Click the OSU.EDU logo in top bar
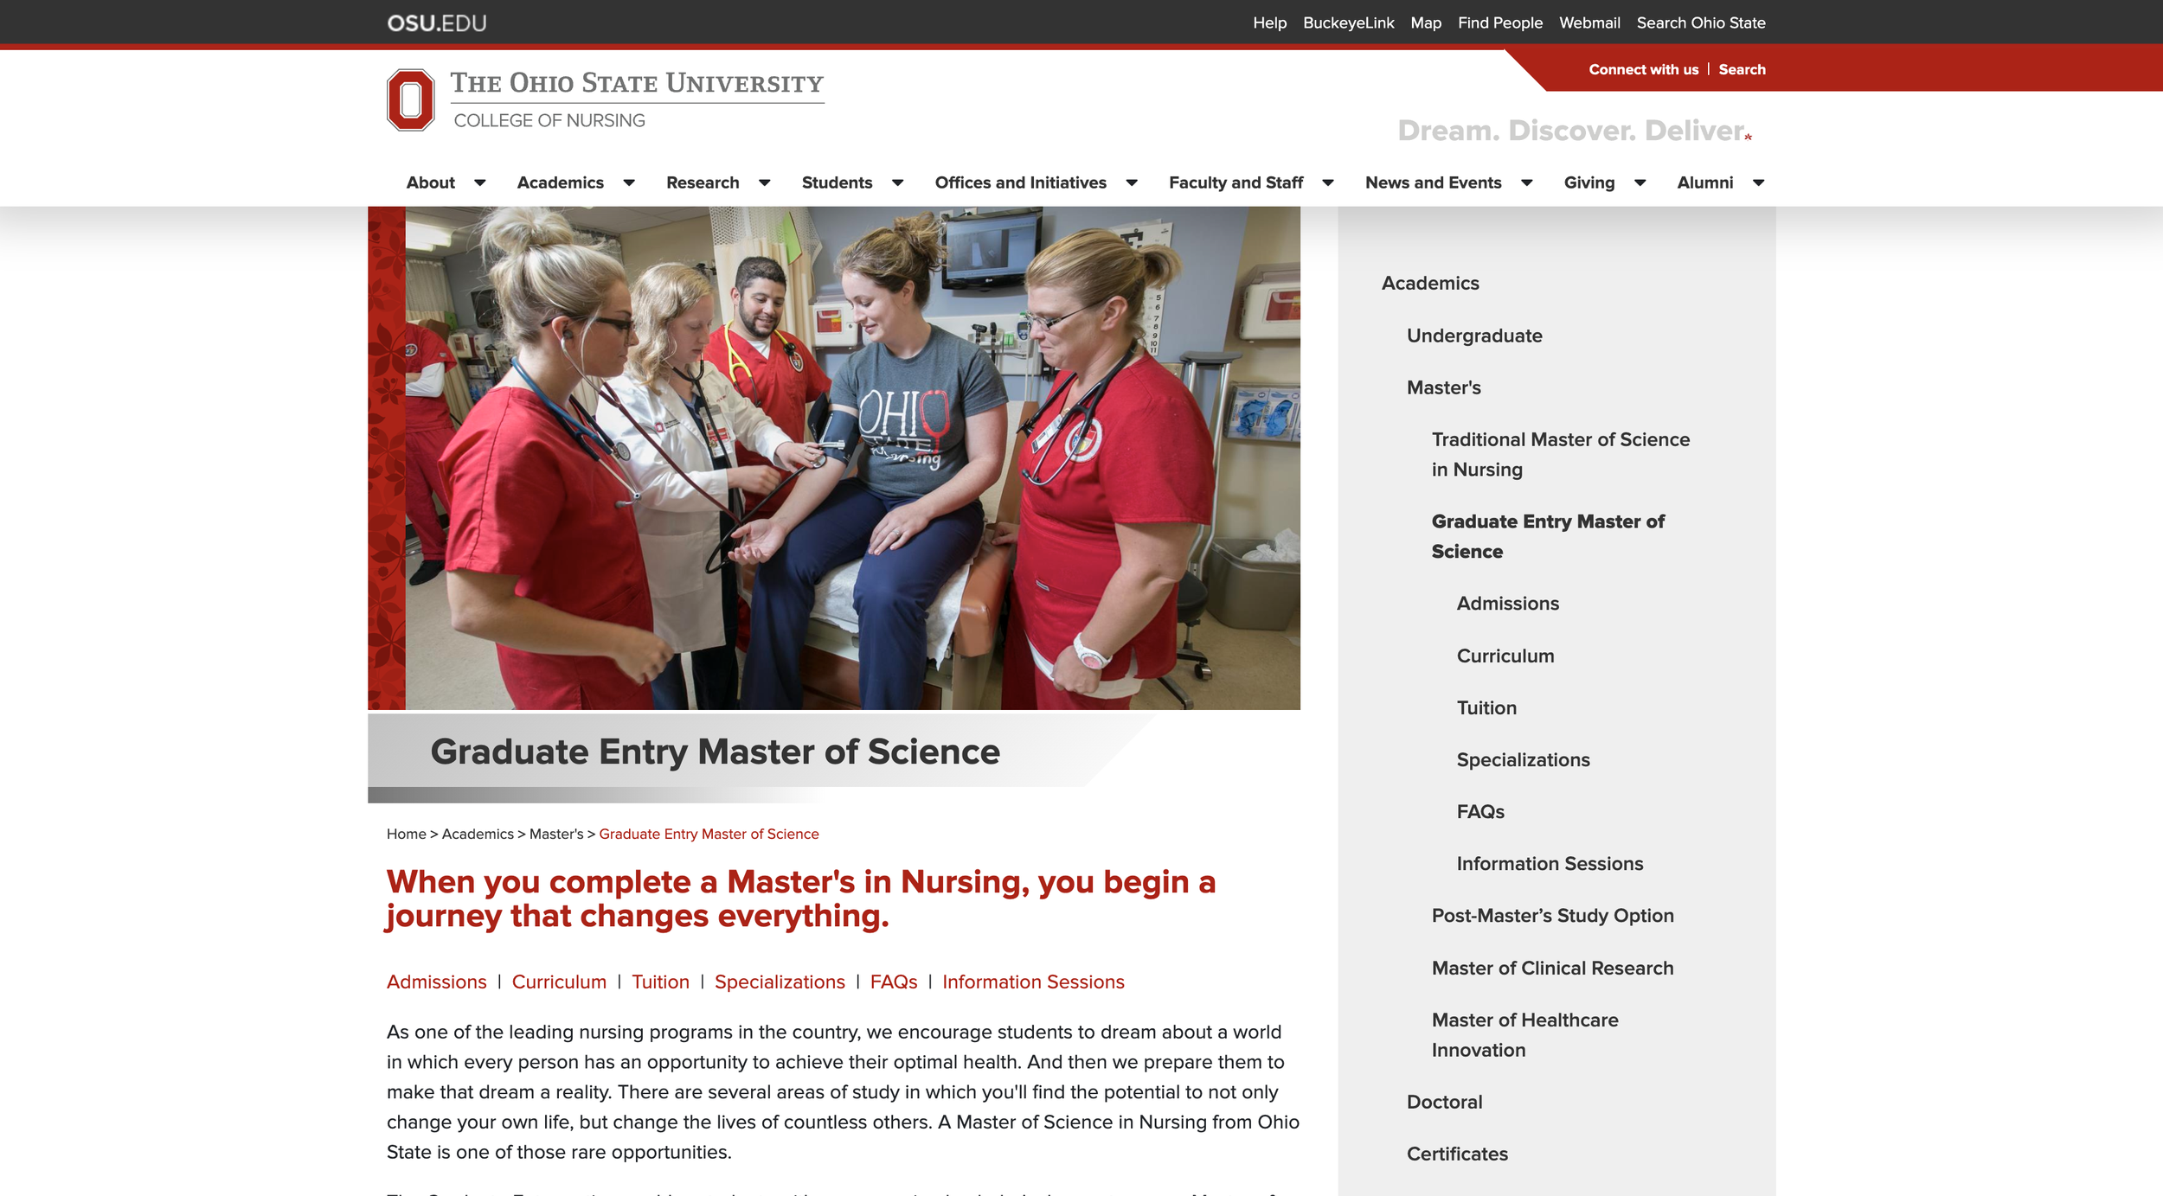2163x1196 pixels. click(437, 23)
